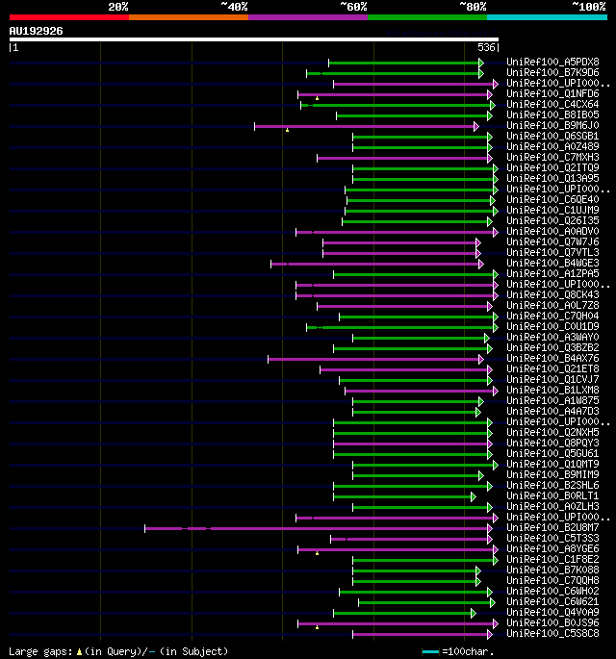The image size is (616, 659).
Task: Open the UniRef100_C4CX64 hit label
Action: pyautogui.click(x=552, y=104)
